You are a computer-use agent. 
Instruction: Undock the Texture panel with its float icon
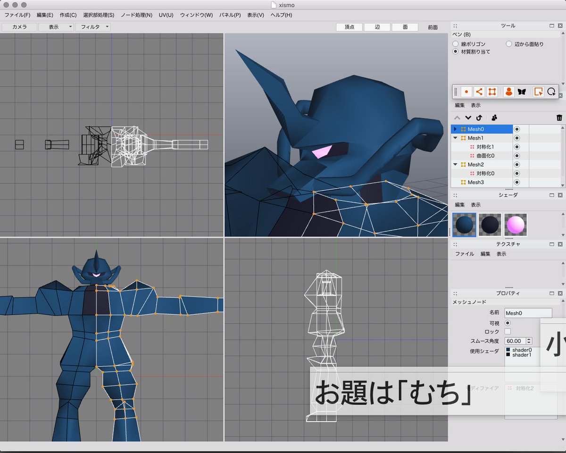click(552, 244)
